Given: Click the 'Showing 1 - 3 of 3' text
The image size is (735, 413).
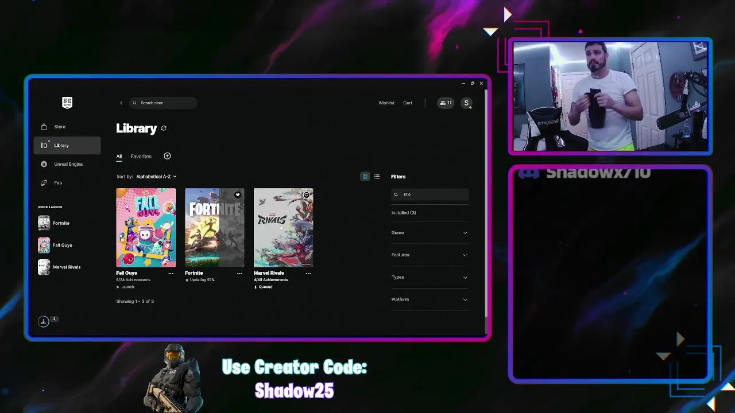Looking at the screenshot, I should (135, 301).
